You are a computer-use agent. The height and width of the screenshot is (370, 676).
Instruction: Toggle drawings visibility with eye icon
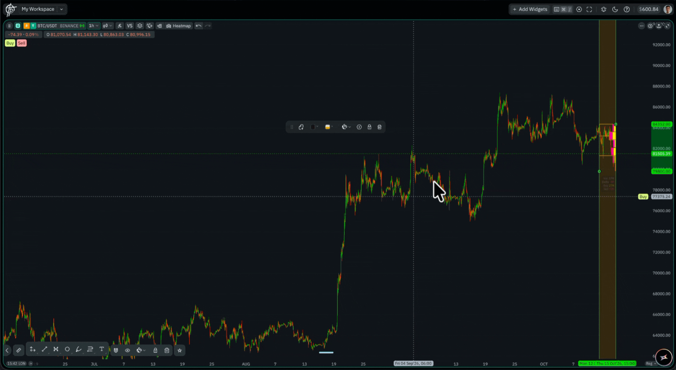pyautogui.click(x=127, y=350)
